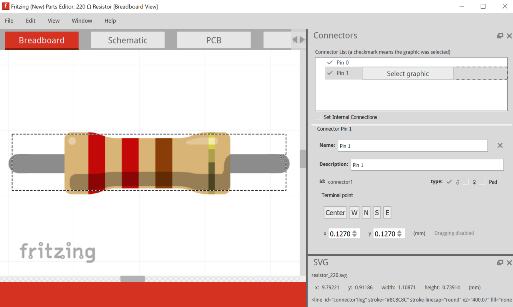Set terminal point to West (W)
The width and height of the screenshot is (513, 307).
(354, 213)
